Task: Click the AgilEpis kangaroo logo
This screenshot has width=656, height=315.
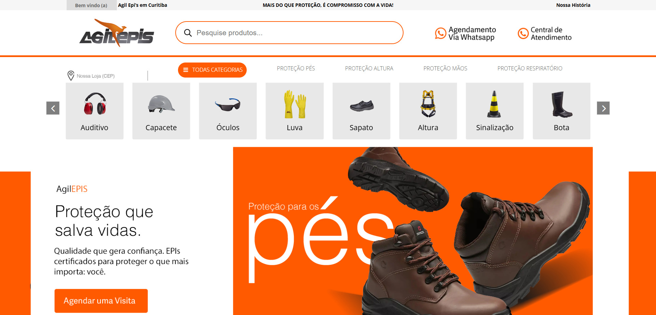Action: tap(117, 33)
